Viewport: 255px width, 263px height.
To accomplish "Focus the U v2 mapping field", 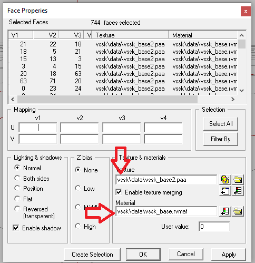I will [x=80, y=127].
